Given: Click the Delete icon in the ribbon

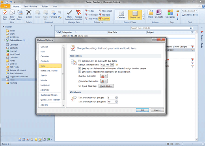Looking at the screenshot, I should pyautogui.click(x=29, y=13).
